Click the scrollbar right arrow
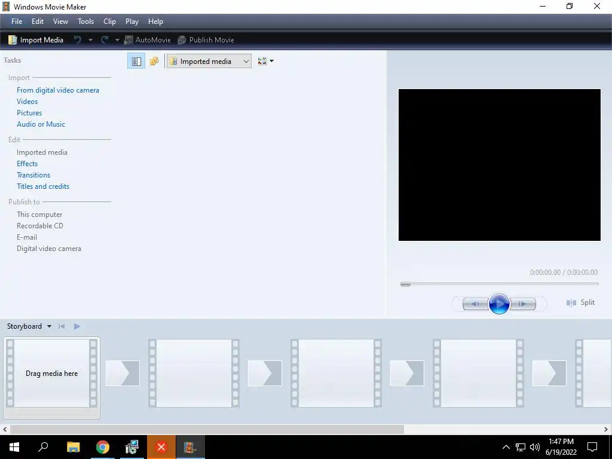This screenshot has height=459, width=612. tap(606, 429)
